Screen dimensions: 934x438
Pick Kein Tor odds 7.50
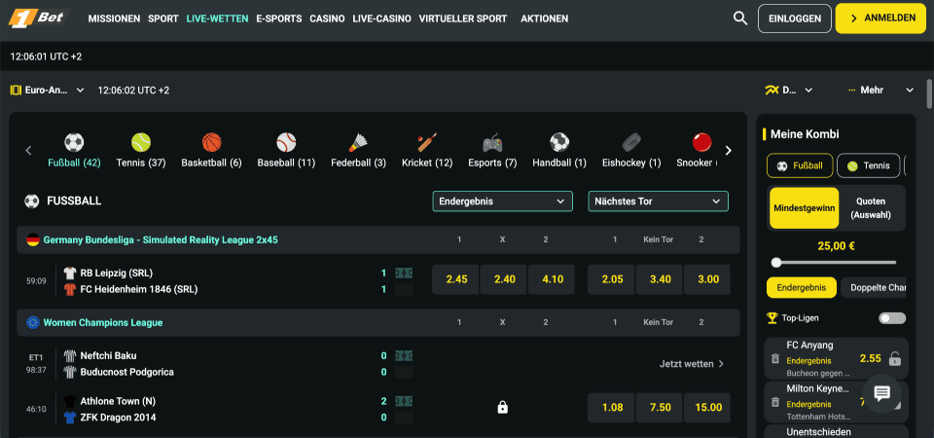(x=660, y=408)
